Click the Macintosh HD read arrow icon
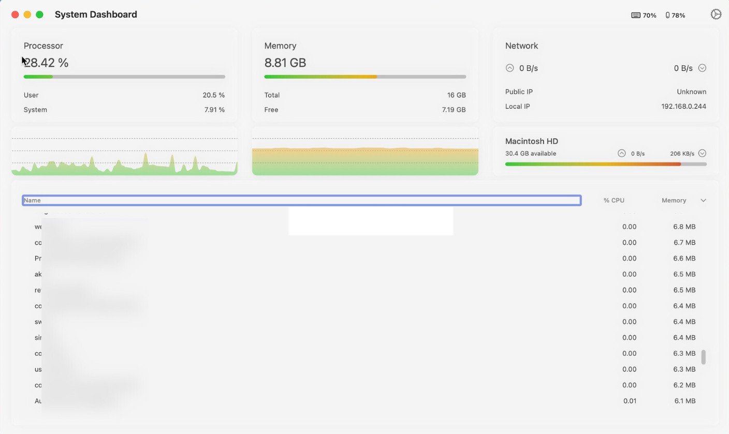The image size is (729, 434). 622,153
